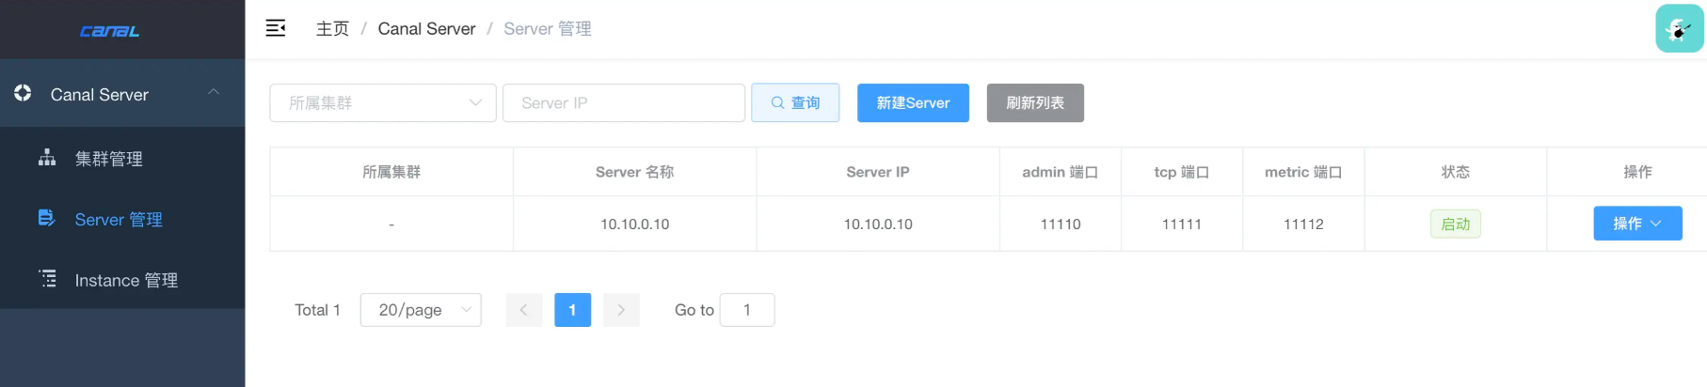Click the admin port value 11110
Image resolution: width=1707 pixels, height=387 pixels.
[x=1061, y=224]
